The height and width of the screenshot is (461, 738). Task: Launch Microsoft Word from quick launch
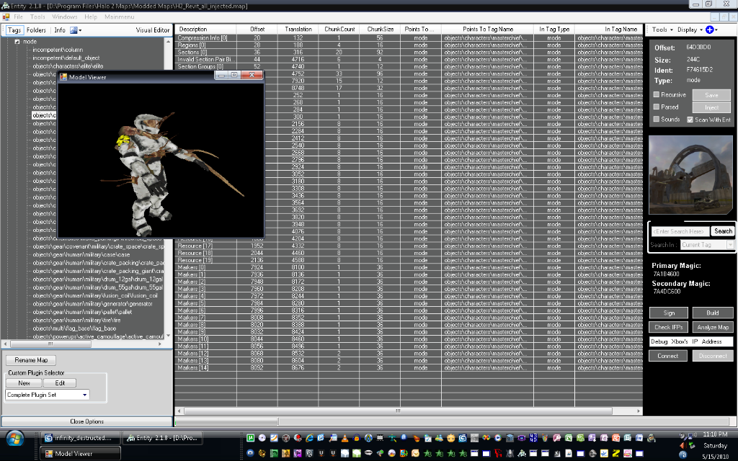(639, 438)
